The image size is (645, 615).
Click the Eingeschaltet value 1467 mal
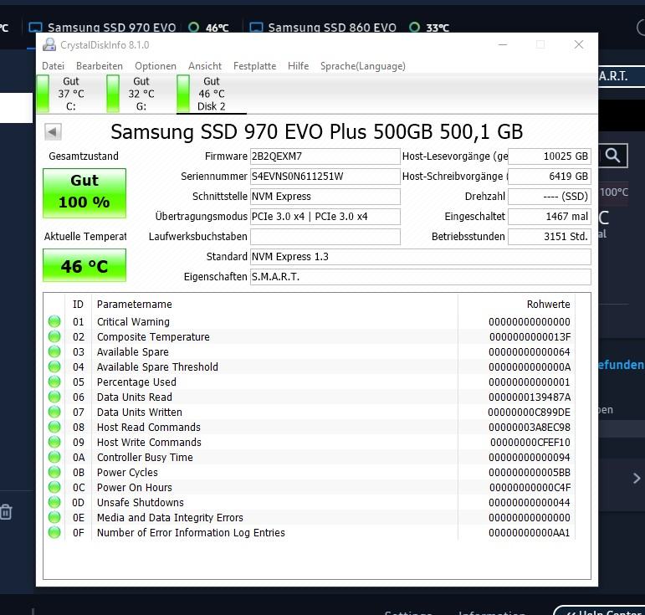pos(550,217)
